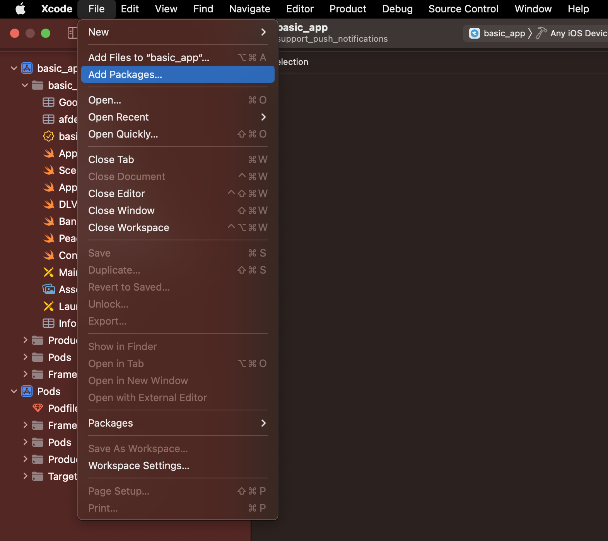Open the Open Recent submenu
Screen dimensions: 608x541
(178, 117)
